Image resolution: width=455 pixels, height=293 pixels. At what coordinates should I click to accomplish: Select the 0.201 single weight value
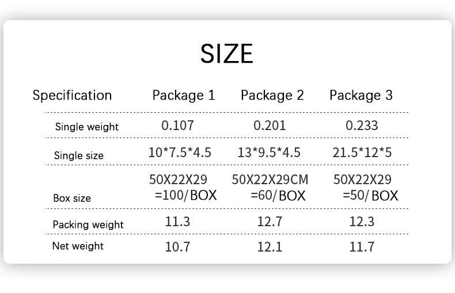pyautogui.click(x=270, y=125)
